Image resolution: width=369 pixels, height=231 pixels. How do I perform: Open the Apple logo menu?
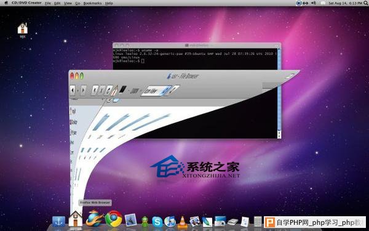[6, 3]
